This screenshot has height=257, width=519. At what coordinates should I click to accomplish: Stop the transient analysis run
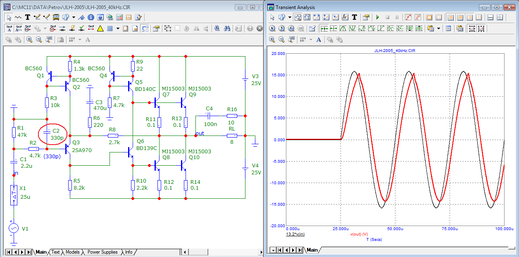387,17
